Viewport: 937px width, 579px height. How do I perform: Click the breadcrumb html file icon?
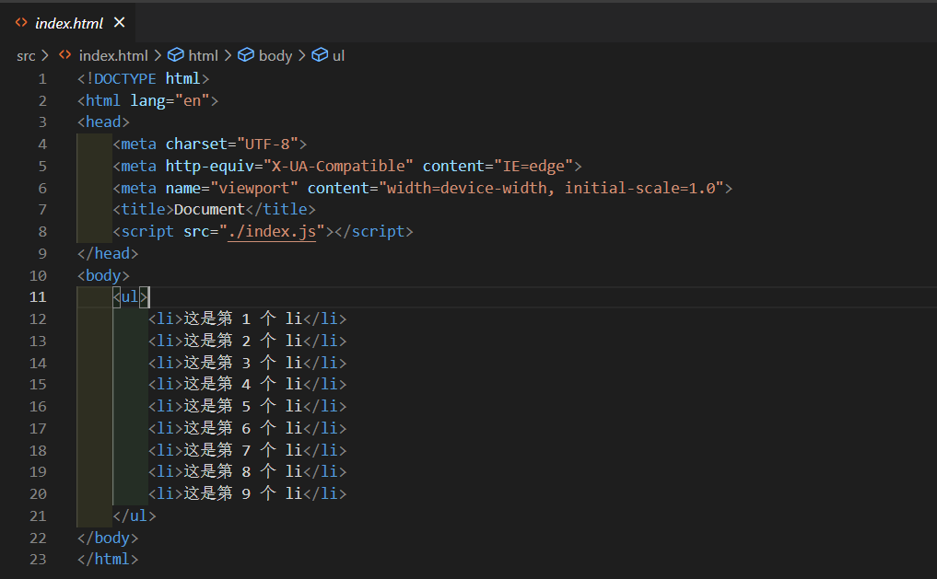pyautogui.click(x=65, y=55)
